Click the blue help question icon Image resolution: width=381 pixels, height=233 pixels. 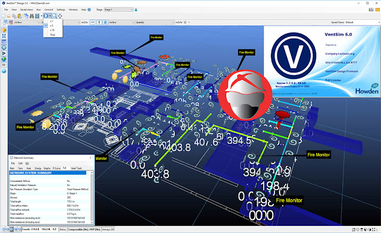(89, 10)
